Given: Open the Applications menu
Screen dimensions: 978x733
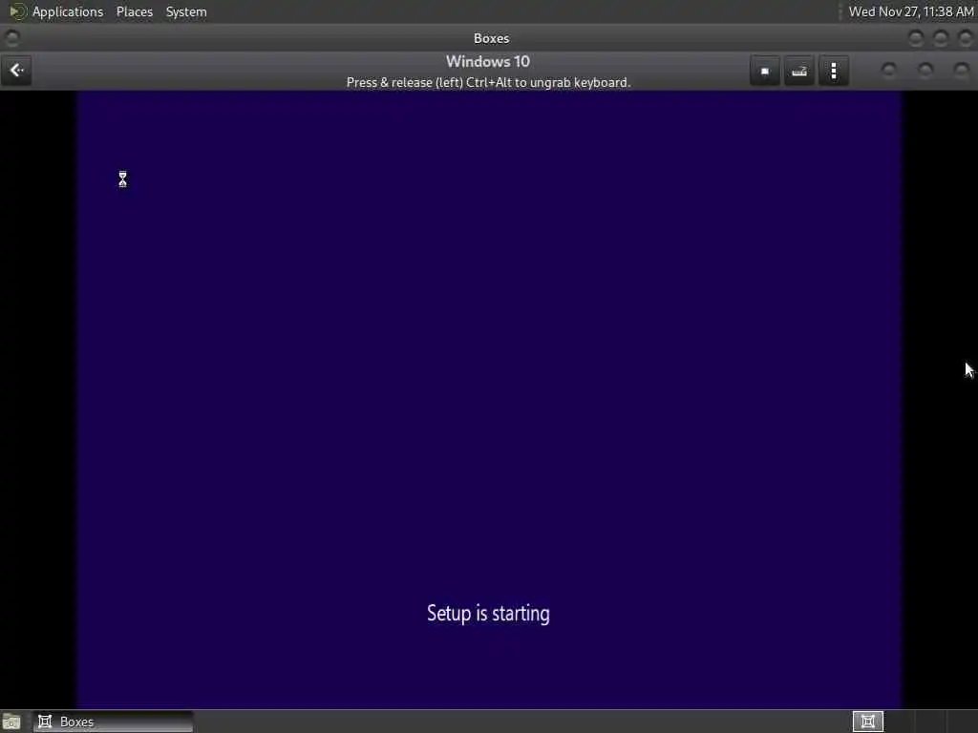Looking at the screenshot, I should tap(68, 11).
